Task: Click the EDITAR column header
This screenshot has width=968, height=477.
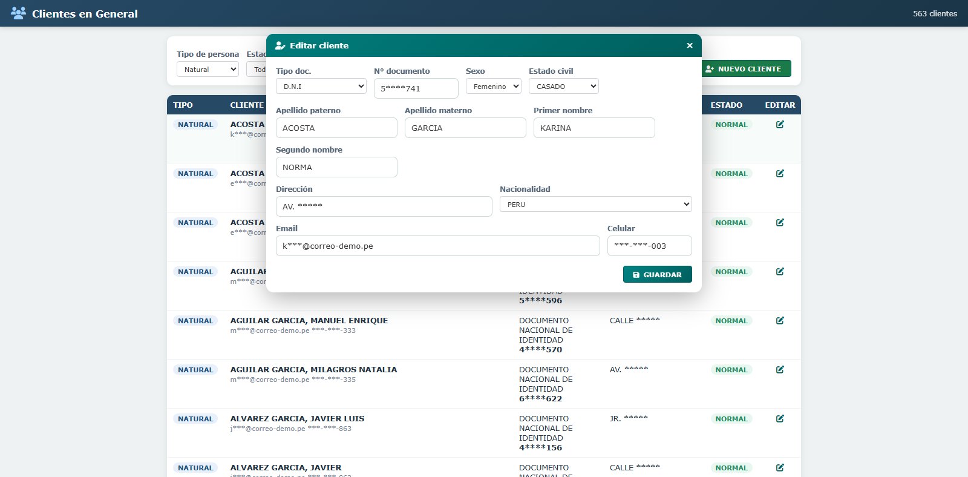Action: pyautogui.click(x=780, y=105)
